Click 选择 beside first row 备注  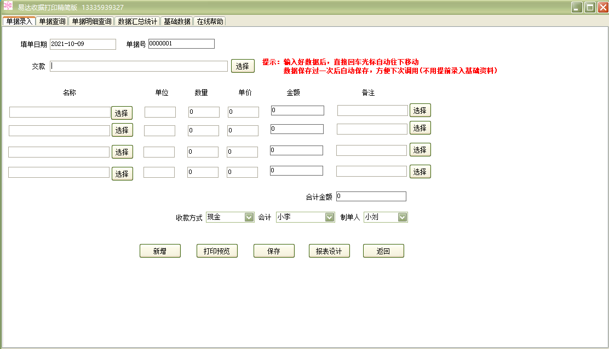pyautogui.click(x=420, y=110)
